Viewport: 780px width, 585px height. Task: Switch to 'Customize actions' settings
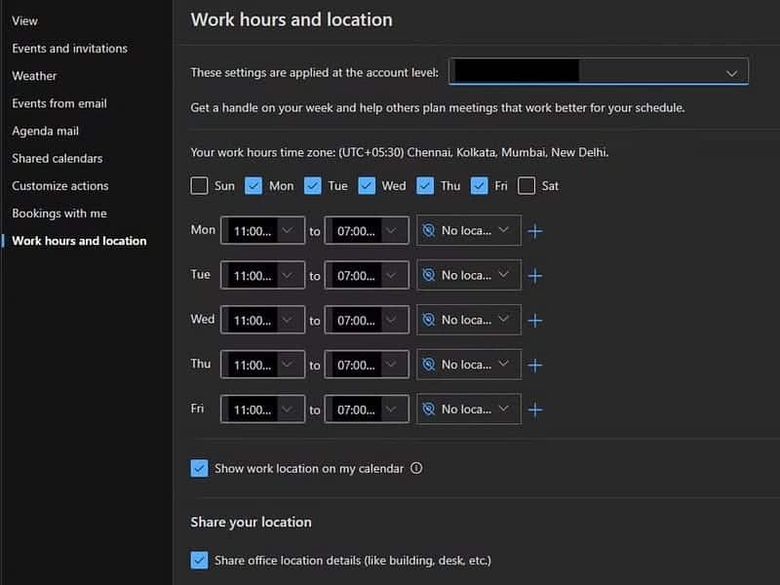58,185
